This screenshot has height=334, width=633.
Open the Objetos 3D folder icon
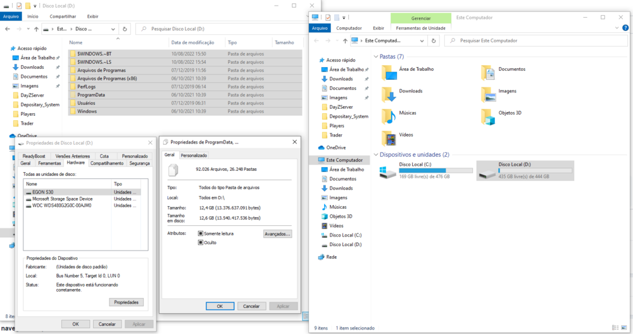point(487,116)
